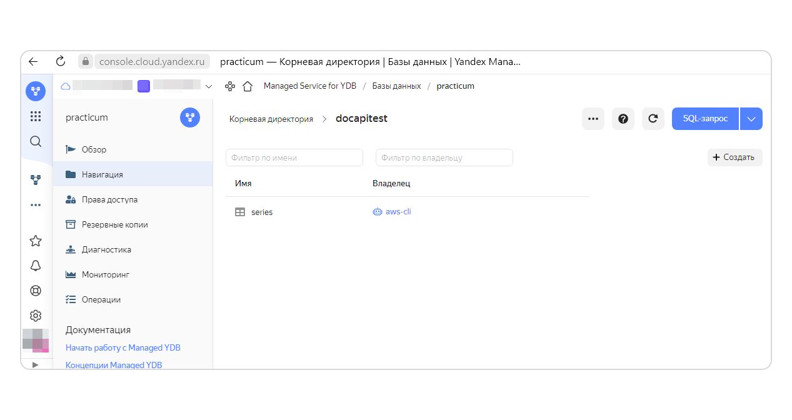Open the Базы данных breadcrumb
This screenshot has height=420, width=792.
click(397, 86)
